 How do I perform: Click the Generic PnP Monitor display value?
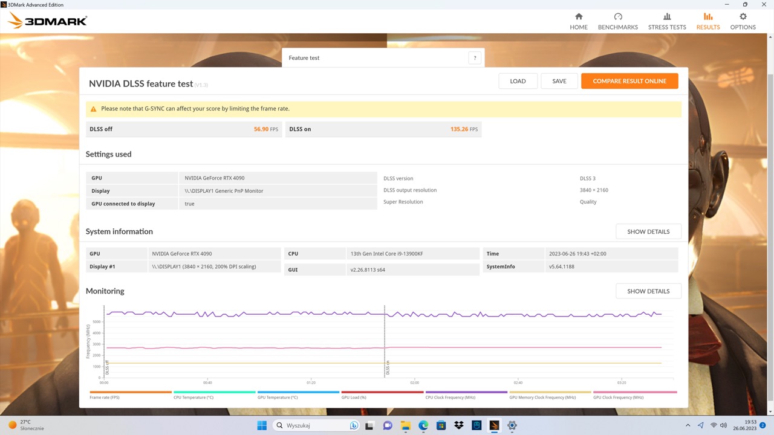(x=224, y=191)
